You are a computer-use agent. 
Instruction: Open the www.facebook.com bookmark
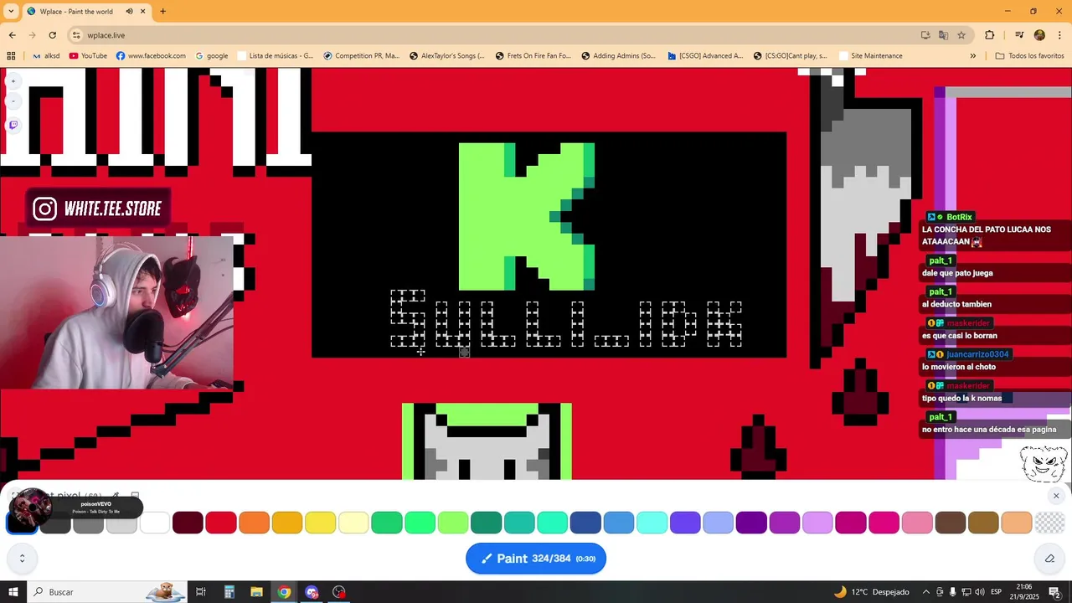[x=151, y=56]
